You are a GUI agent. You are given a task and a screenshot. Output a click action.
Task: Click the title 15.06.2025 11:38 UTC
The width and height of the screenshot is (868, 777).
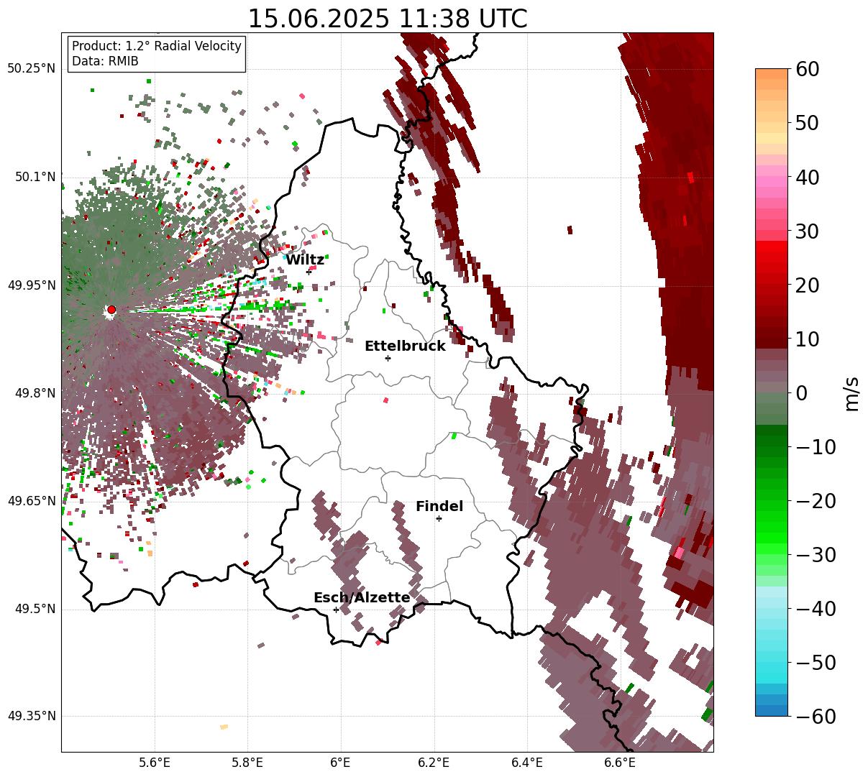tap(387, 19)
